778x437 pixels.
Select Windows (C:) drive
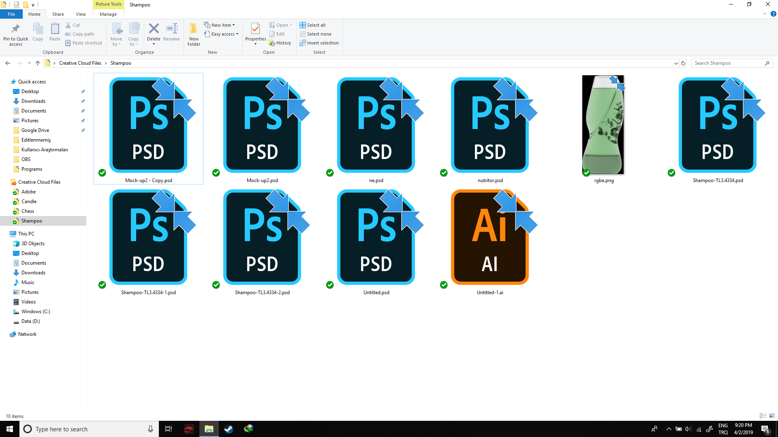(36, 312)
